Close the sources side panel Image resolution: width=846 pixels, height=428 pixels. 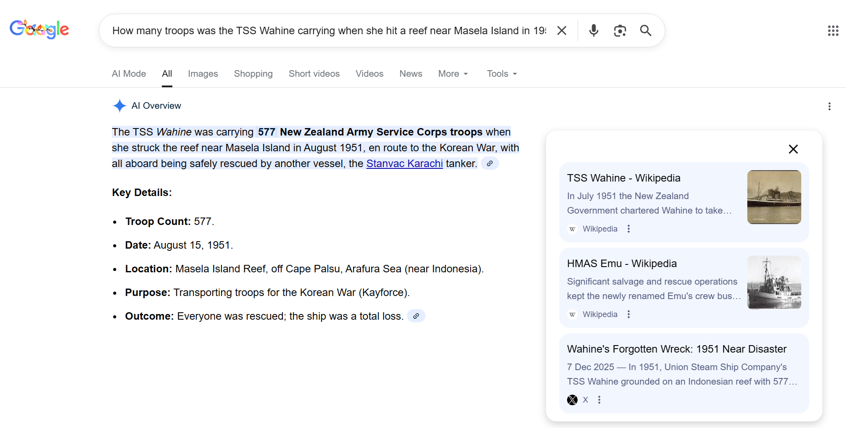(x=793, y=149)
